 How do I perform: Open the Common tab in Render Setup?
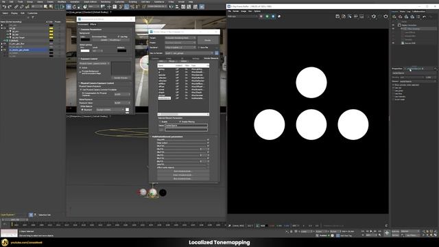click(x=156, y=58)
